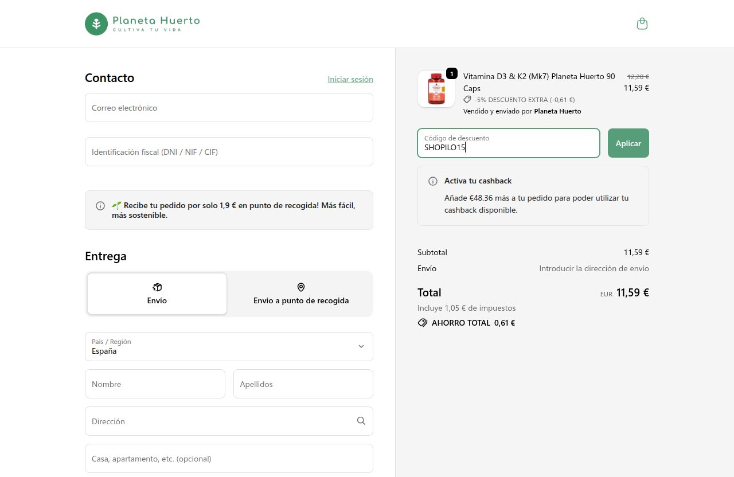Click the Entrega heading
The image size is (734, 477).
106,256
